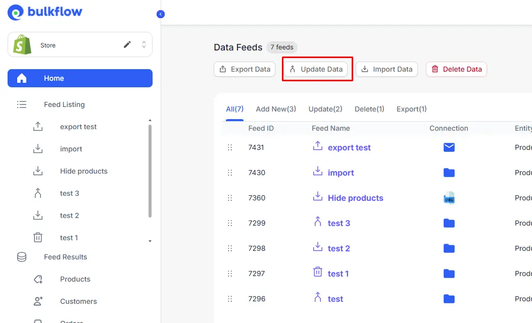Open the store switcher chevrons
The width and height of the screenshot is (532, 323).
[x=143, y=45]
